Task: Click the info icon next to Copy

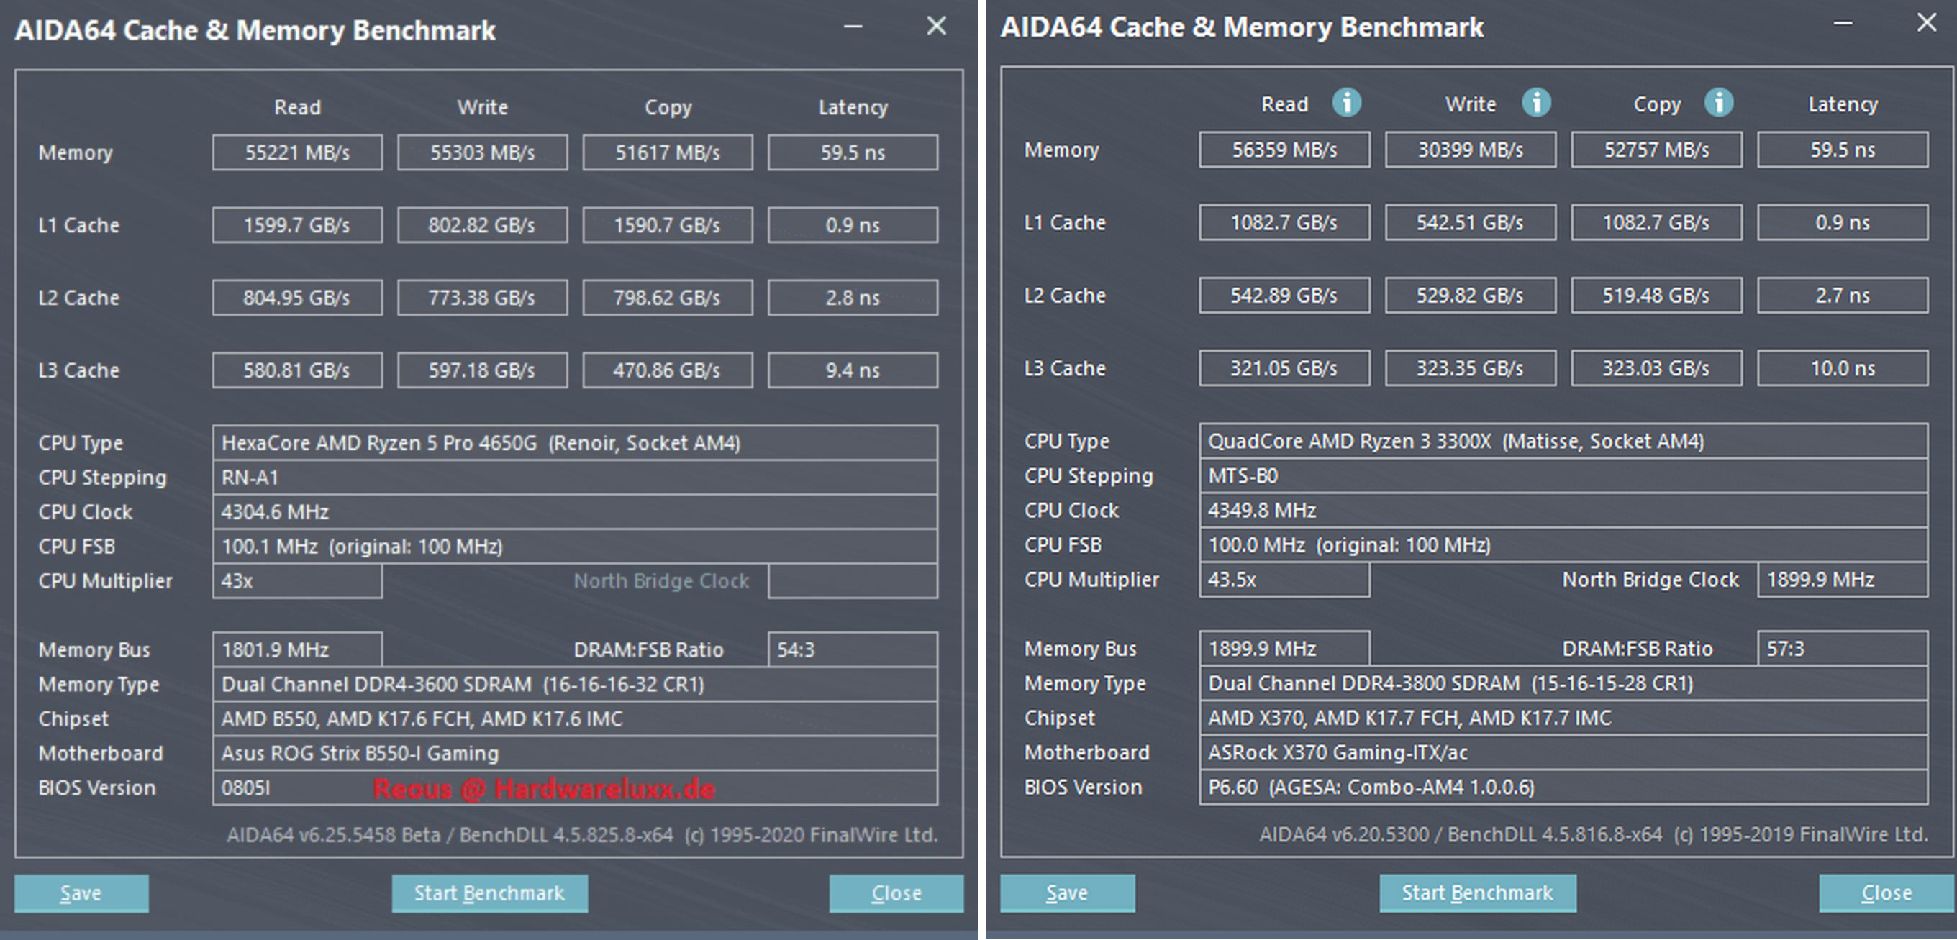Action: 1718,103
